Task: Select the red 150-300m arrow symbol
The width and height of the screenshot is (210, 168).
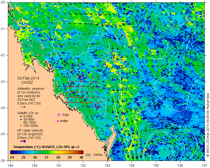Action: pyautogui.click(x=21, y=126)
